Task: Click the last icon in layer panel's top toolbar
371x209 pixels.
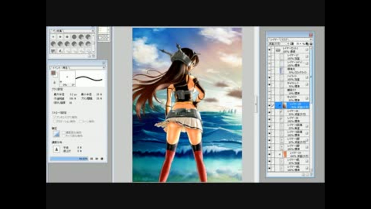Action: coord(311,44)
